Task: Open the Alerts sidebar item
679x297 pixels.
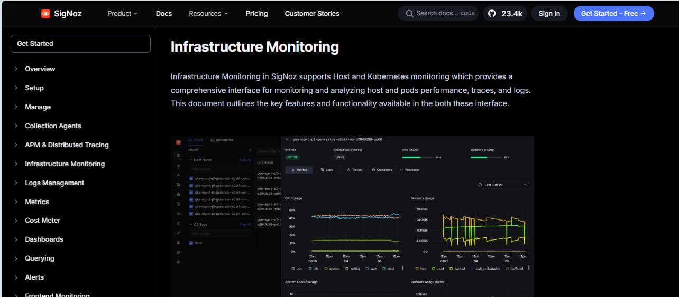Action: click(x=34, y=277)
